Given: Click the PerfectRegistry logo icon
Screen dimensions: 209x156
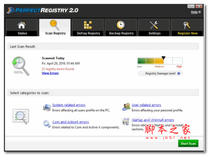Looking at the screenshot, I should 10,10.
